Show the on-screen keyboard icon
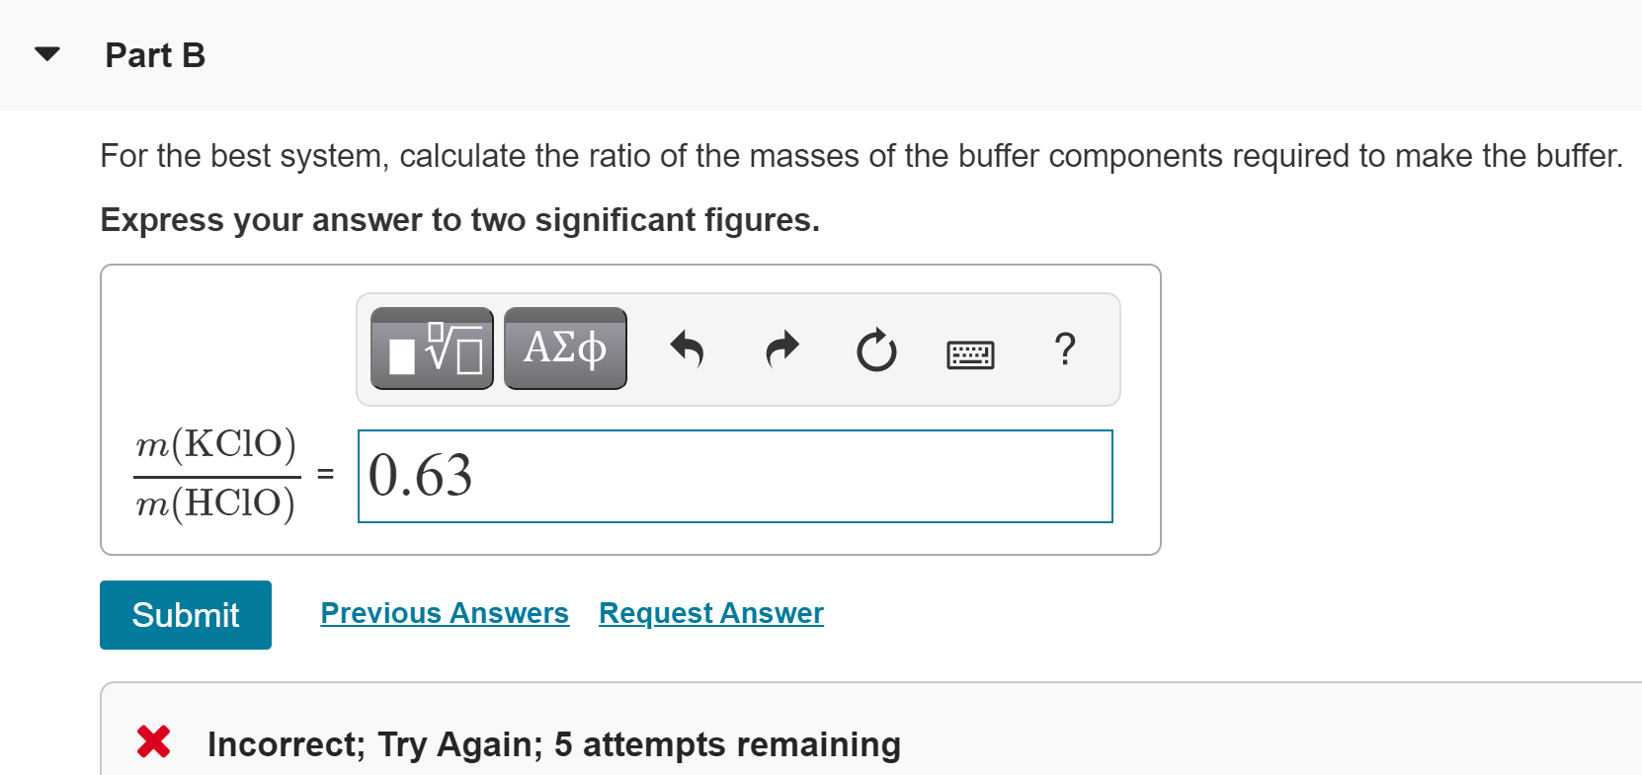 pos(970,352)
